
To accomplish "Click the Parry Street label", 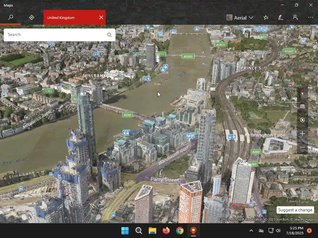I will pyautogui.click(x=165, y=179).
